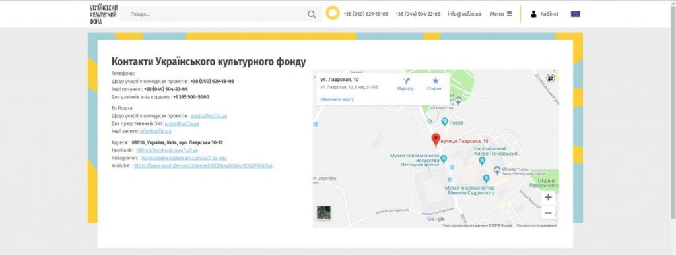Click the Музей современного искусства map marker

coord(444,158)
